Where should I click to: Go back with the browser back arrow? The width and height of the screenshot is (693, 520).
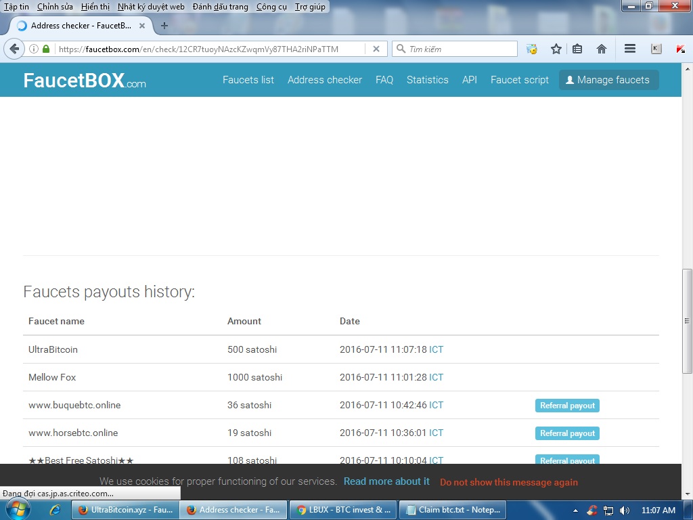point(14,49)
